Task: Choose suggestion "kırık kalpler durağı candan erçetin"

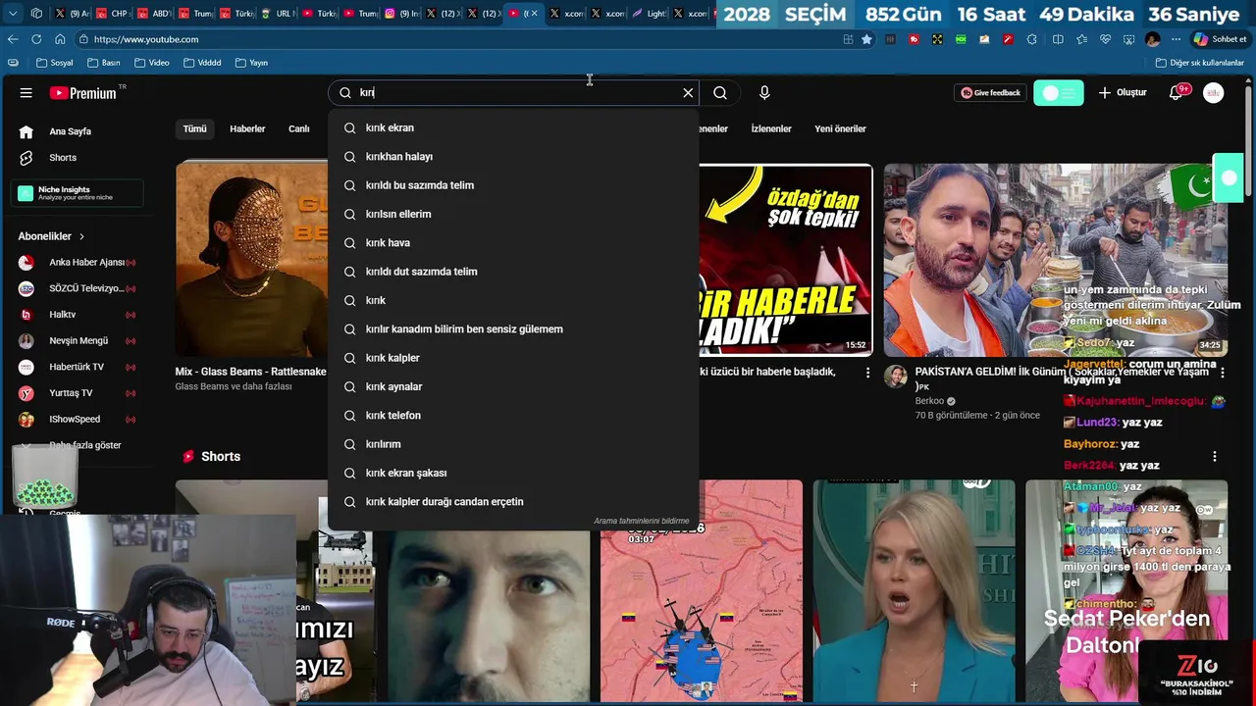Action: (513, 502)
